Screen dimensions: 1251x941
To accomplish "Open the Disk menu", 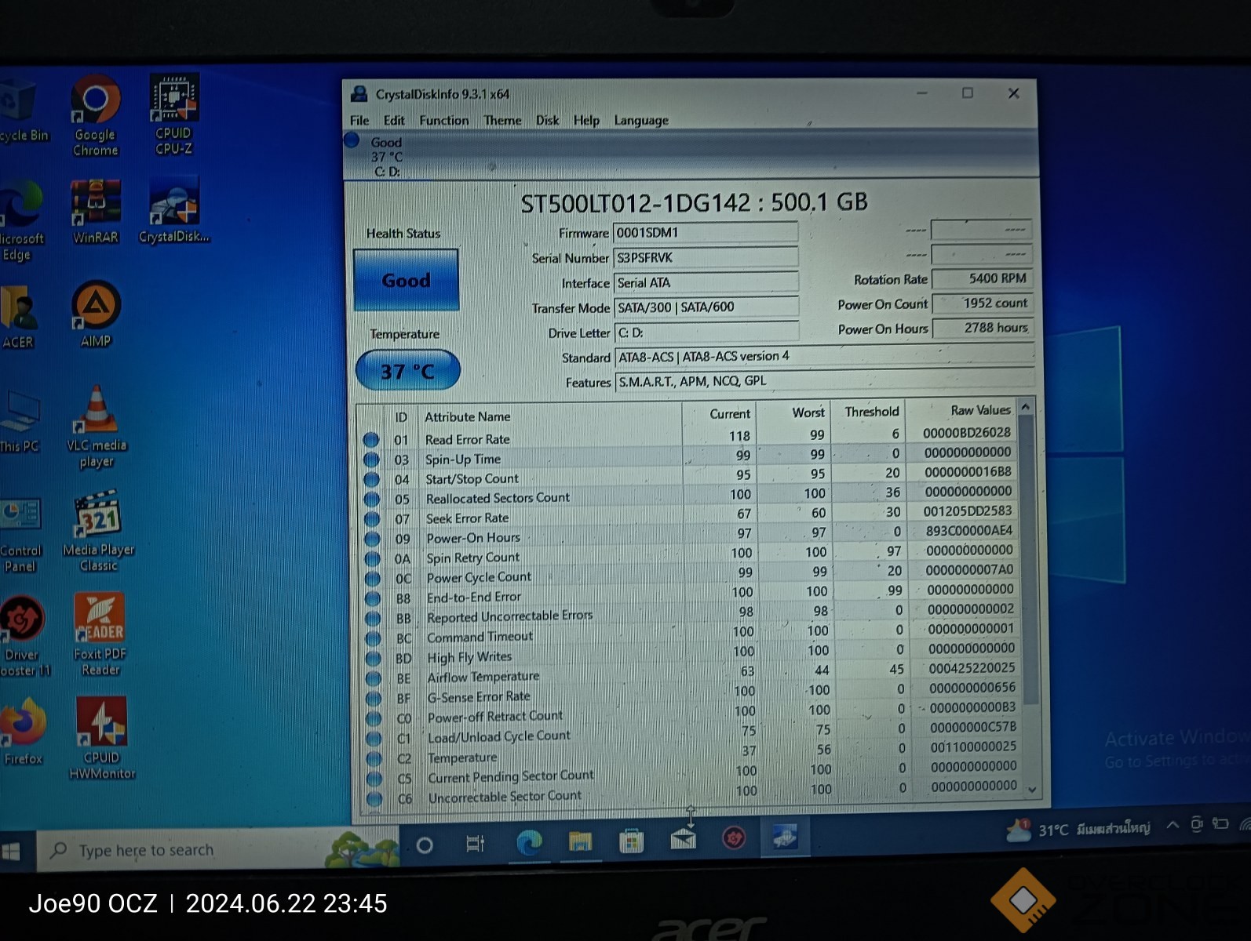I will coord(547,120).
